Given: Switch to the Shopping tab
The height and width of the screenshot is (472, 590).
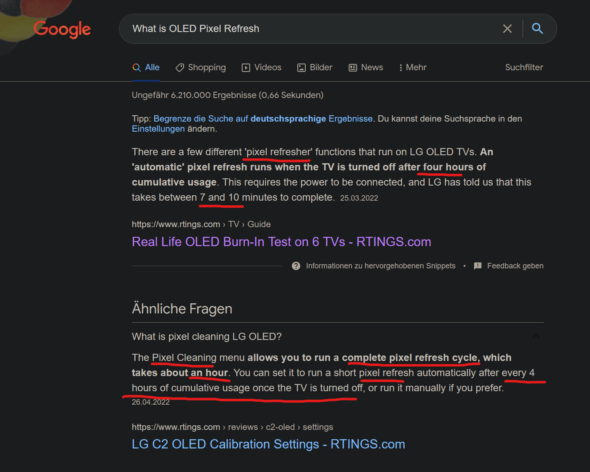Looking at the screenshot, I should (200, 67).
